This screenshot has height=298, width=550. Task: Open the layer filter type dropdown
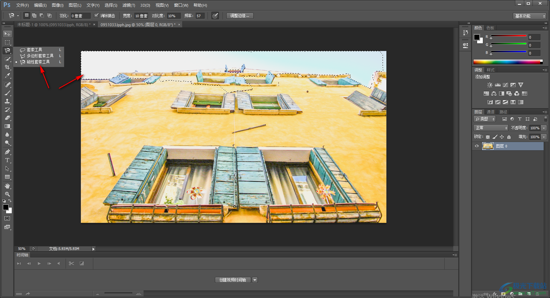(485, 119)
